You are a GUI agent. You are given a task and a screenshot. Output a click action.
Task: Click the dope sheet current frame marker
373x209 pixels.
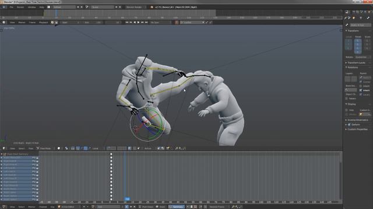pyautogui.click(x=127, y=199)
